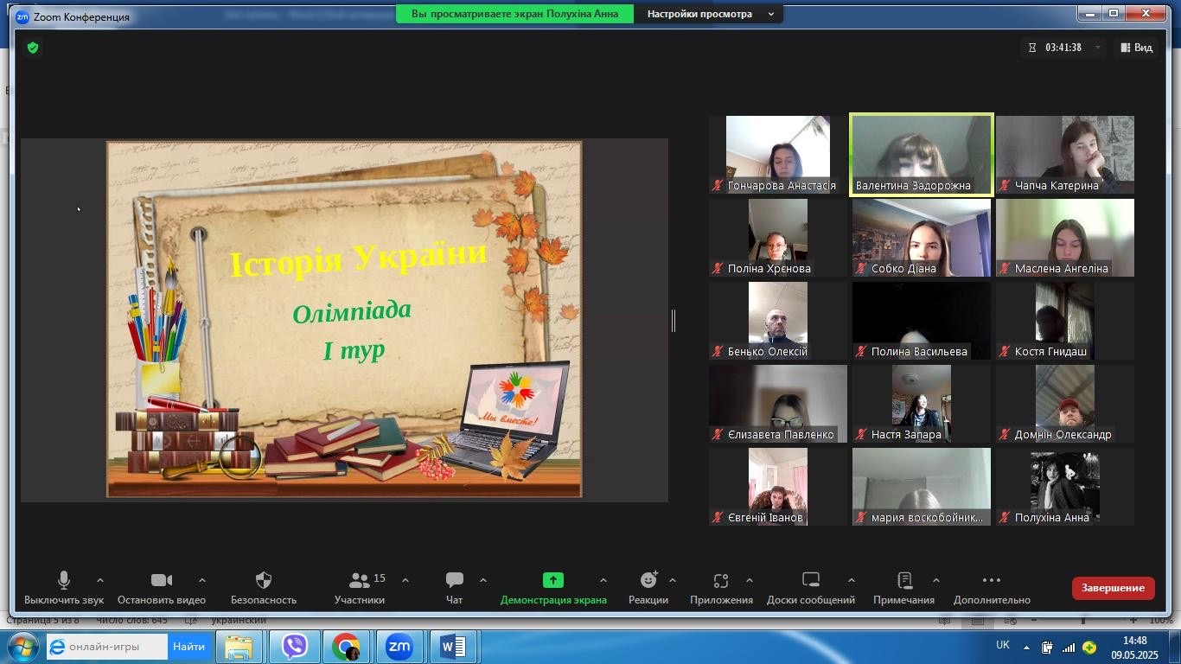Expand screen share options arrow
1181x664 pixels.
603,581
